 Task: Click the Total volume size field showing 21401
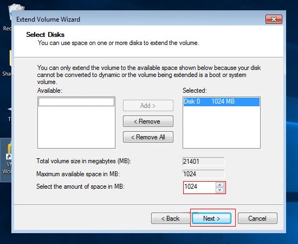(x=203, y=162)
